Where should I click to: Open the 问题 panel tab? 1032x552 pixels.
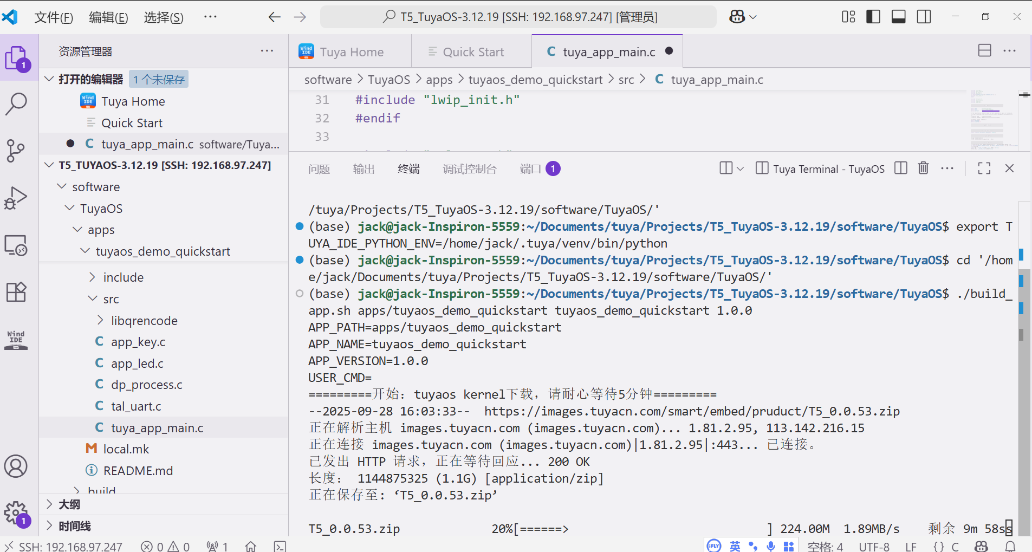click(x=319, y=169)
